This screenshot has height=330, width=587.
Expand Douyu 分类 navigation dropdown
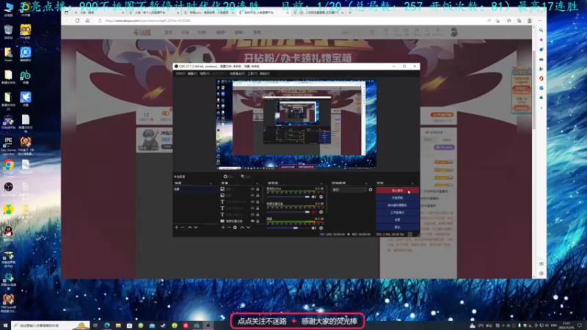click(203, 32)
